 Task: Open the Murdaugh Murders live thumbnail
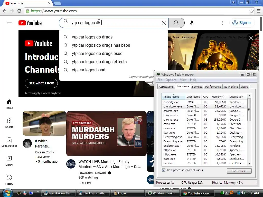(106, 133)
